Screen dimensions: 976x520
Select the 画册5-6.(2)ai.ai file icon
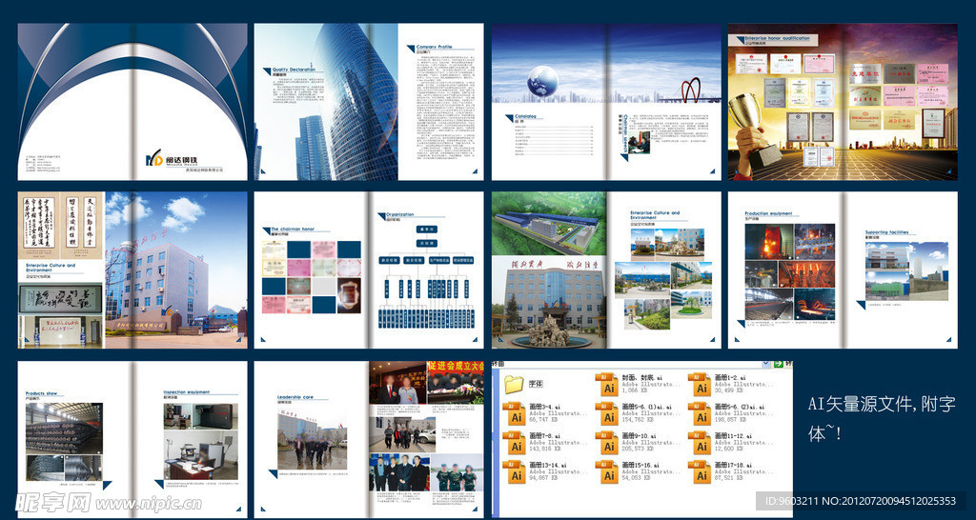[699, 413]
